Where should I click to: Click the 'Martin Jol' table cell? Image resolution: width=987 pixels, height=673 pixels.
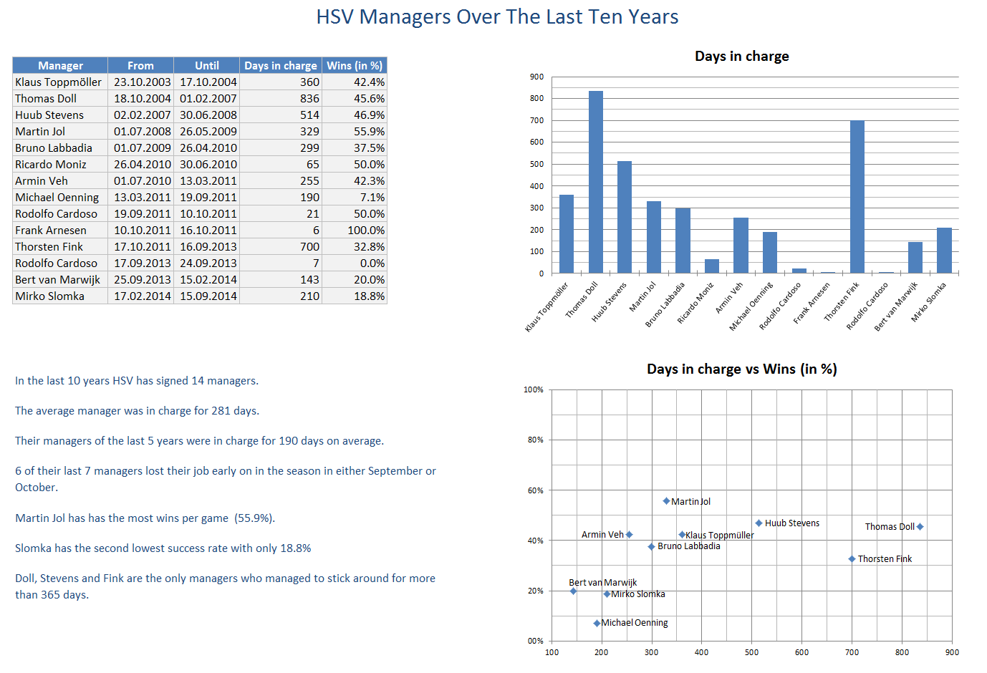[x=60, y=131]
